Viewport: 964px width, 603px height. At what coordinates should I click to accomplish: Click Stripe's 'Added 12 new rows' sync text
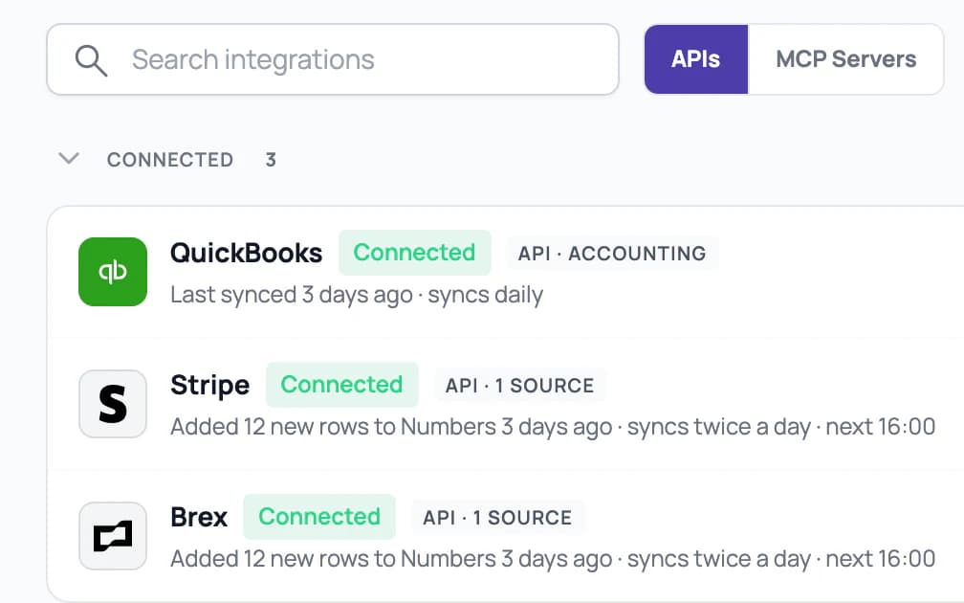[x=553, y=427]
